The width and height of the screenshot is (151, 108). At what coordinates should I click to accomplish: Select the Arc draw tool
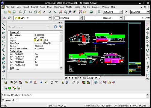4,46
